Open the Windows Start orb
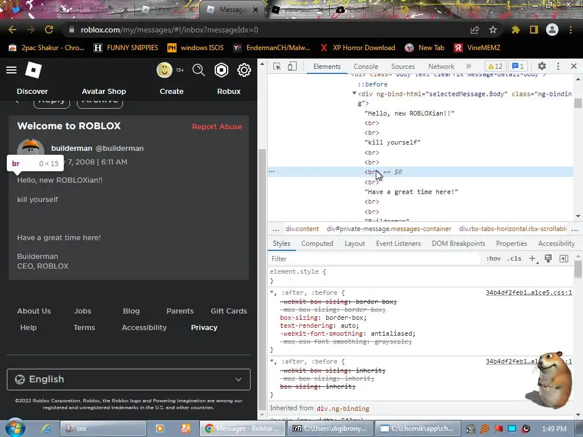Image resolution: width=583 pixels, height=437 pixels. (15, 428)
